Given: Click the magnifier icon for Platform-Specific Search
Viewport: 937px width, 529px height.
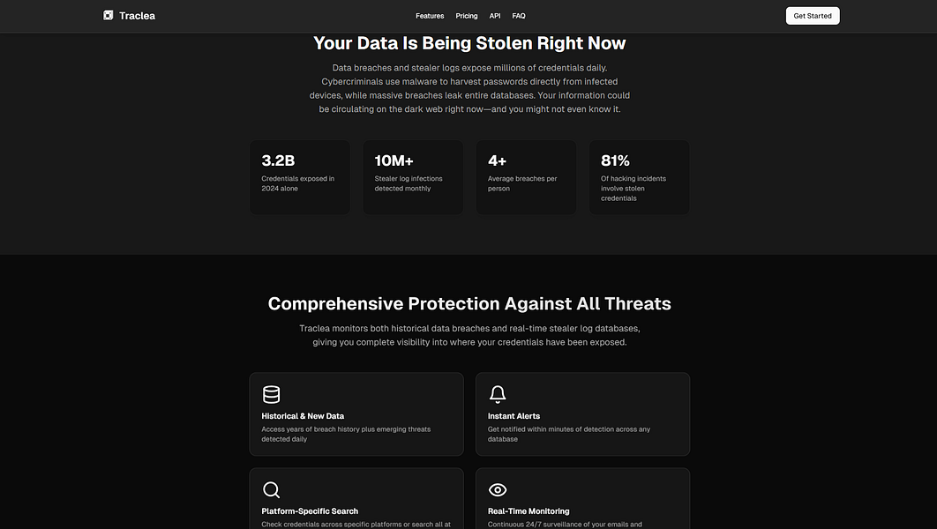Looking at the screenshot, I should (271, 489).
